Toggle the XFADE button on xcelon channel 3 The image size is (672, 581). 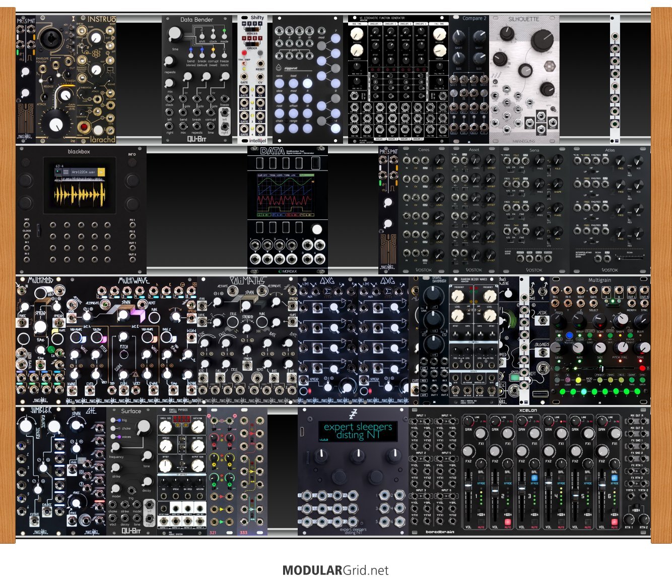534,478
